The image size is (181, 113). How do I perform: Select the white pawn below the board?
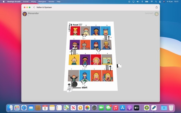pos(69,89)
